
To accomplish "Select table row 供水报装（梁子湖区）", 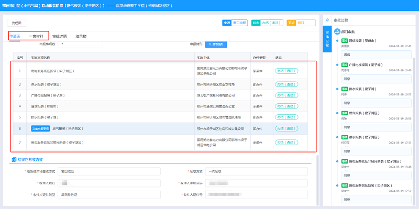I will pos(160,84).
